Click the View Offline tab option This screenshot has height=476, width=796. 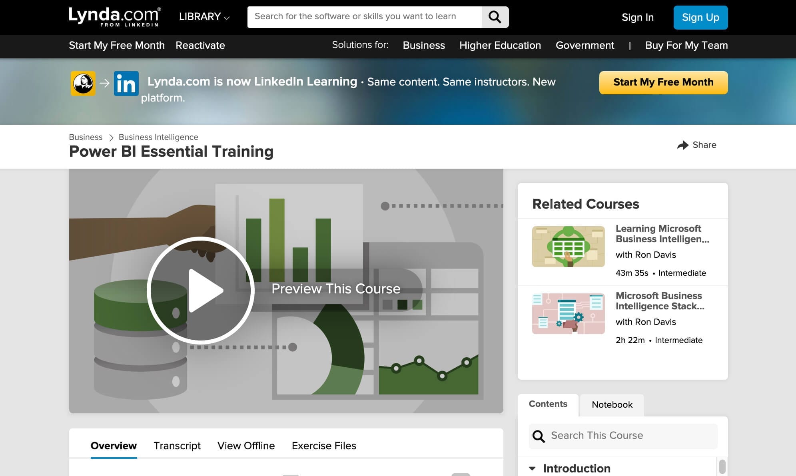246,445
